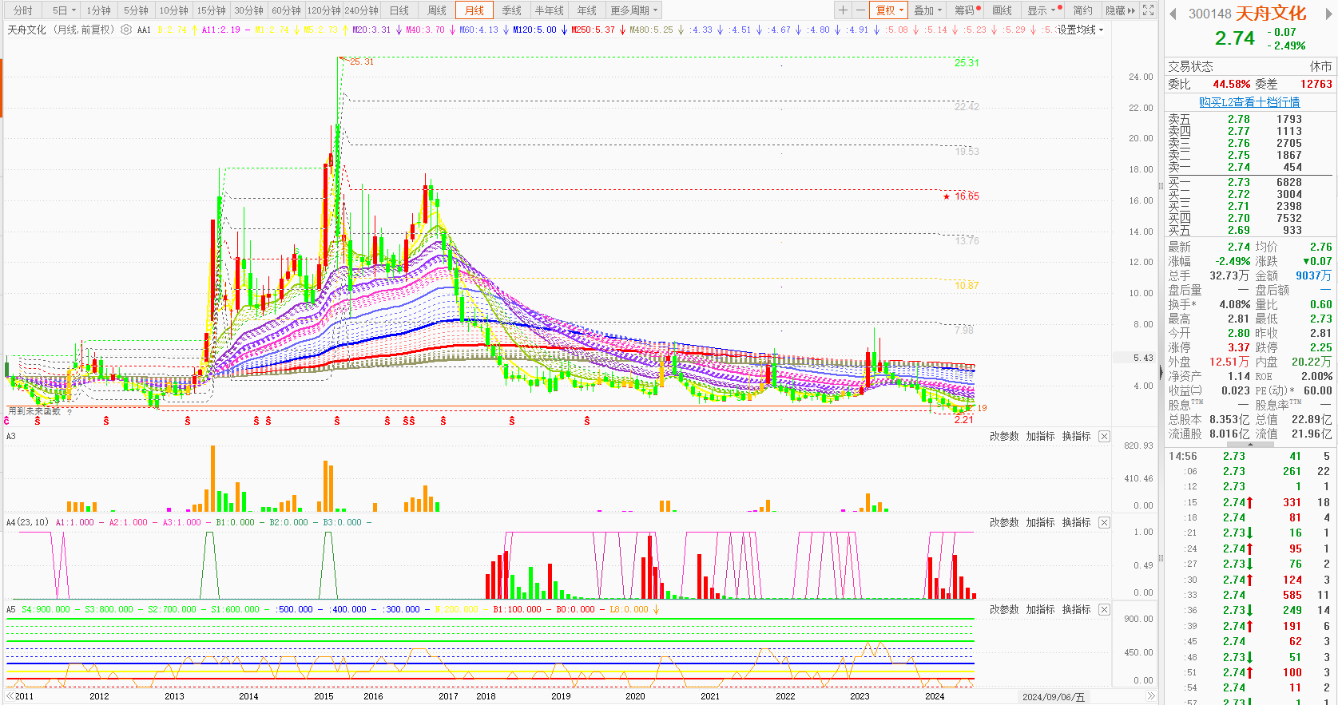
Task: Expand the 设置均线 dropdown
Action: pyautogui.click(x=1080, y=30)
